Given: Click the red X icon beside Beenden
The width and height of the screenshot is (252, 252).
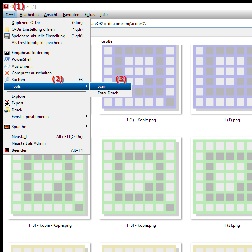Looking at the screenshot, I should coord(7,150).
